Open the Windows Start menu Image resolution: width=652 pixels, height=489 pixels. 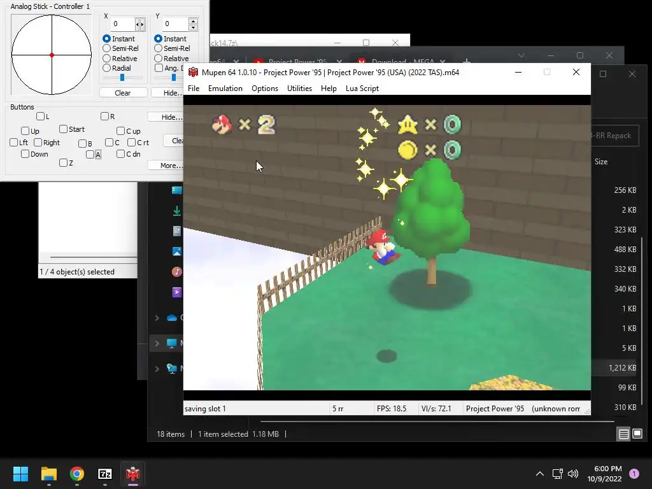click(x=21, y=474)
